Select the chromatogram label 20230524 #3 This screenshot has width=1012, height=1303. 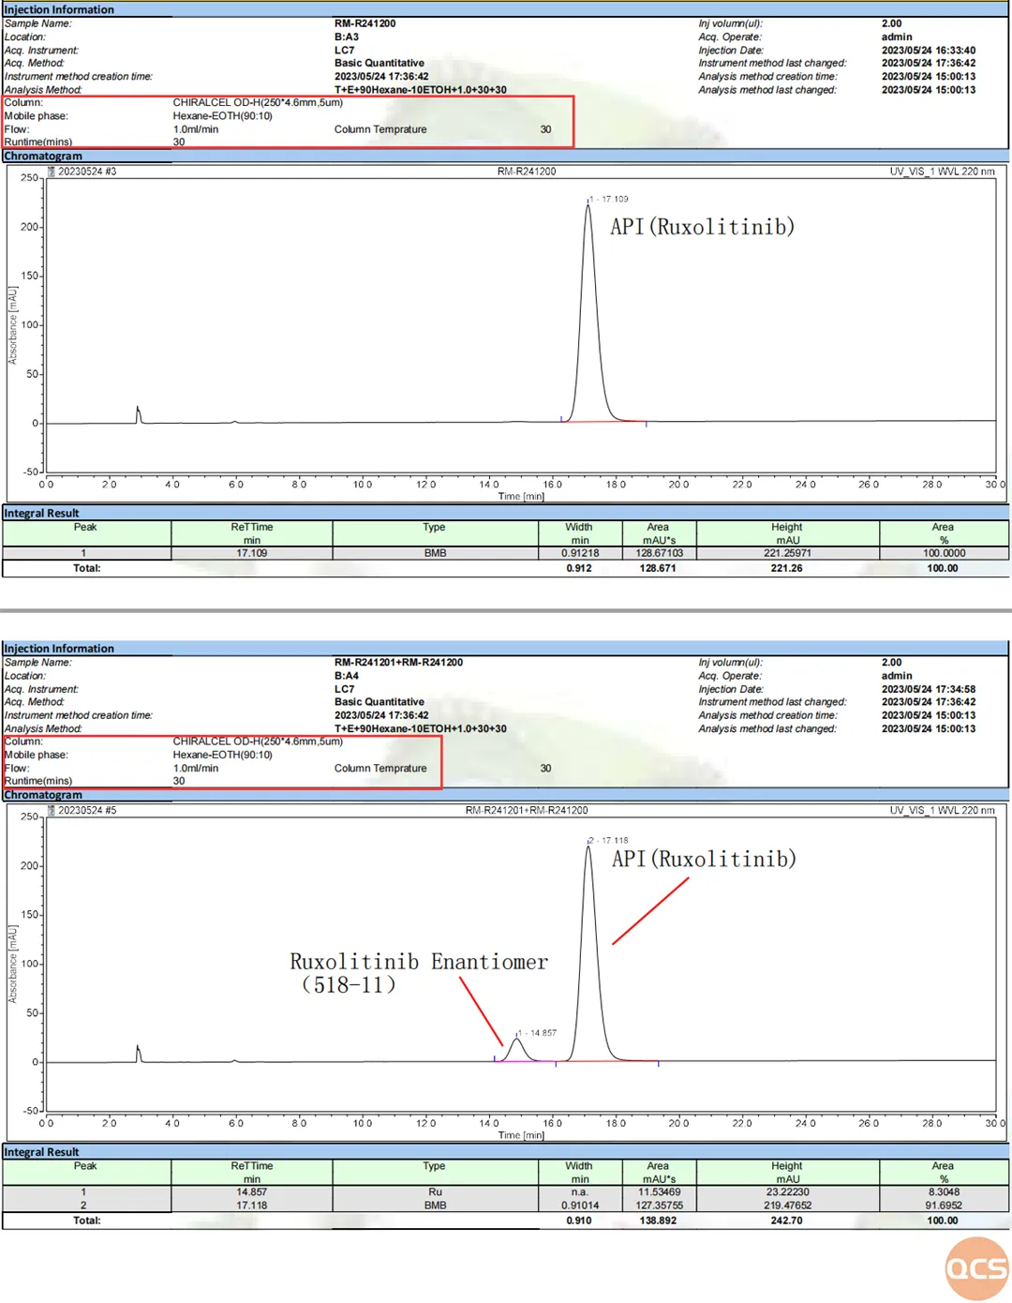coord(87,172)
